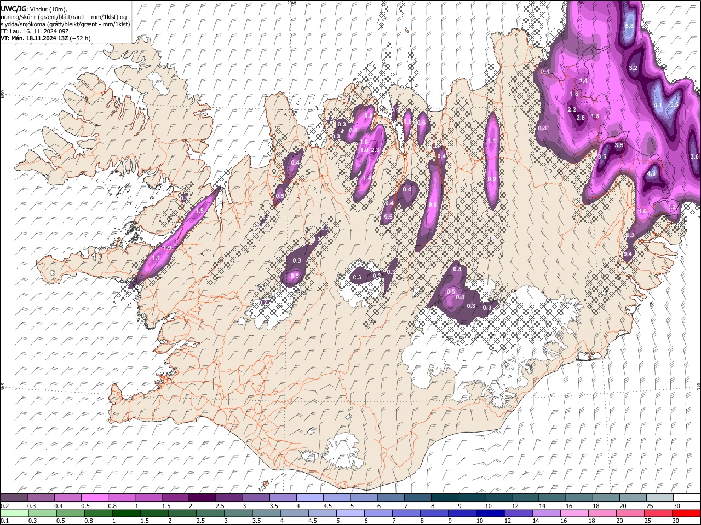
Task: Click the '0.1' label under the rain legend
Action: click(4, 521)
